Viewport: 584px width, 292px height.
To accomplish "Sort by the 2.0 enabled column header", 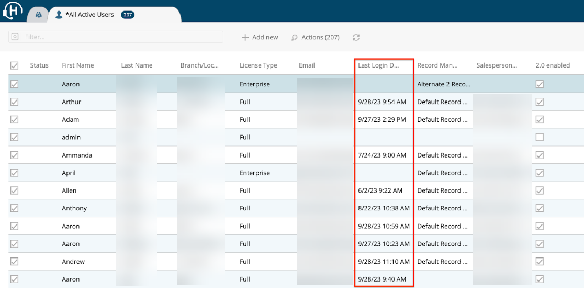I will click(553, 65).
